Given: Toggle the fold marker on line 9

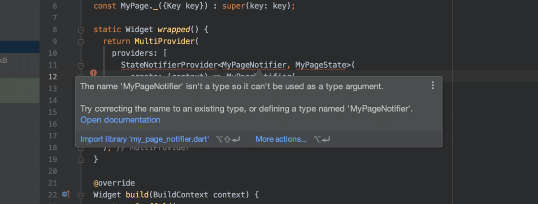Looking at the screenshot, I should pos(81,42).
